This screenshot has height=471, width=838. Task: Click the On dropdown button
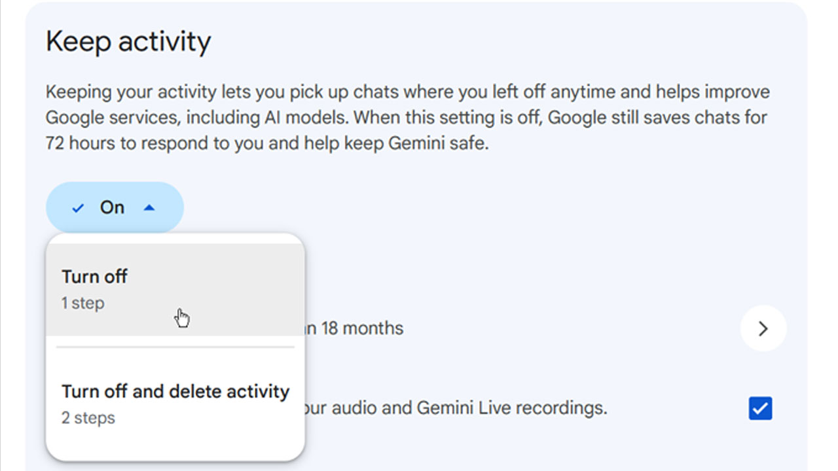(x=115, y=207)
